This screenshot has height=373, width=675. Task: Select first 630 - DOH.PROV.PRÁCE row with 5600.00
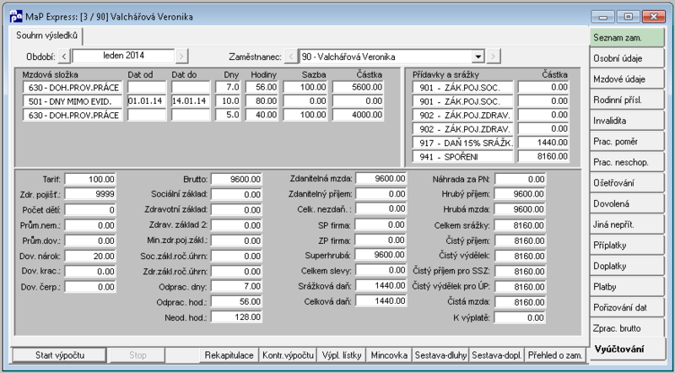(202, 88)
